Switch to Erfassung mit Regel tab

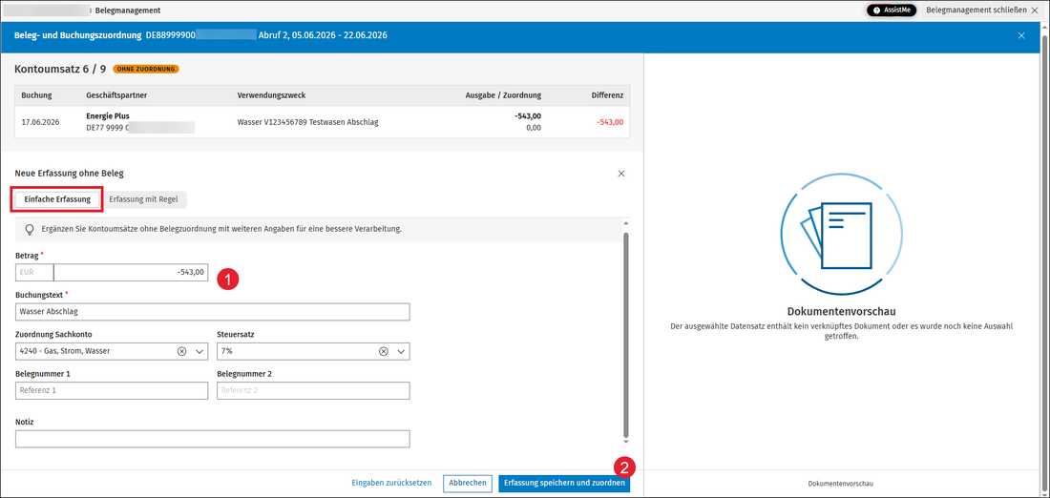[x=143, y=199]
